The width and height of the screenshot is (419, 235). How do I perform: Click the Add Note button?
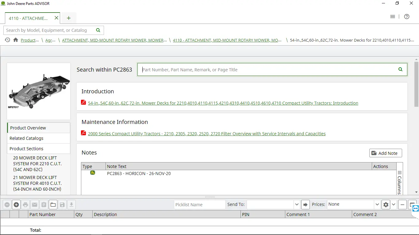[385, 153]
